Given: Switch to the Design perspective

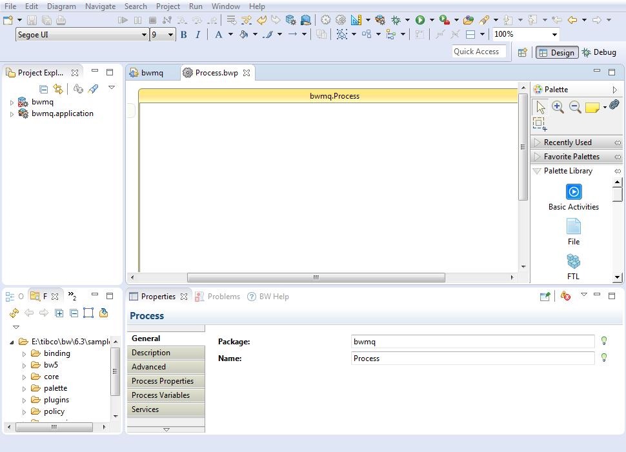Looking at the screenshot, I should [x=556, y=52].
